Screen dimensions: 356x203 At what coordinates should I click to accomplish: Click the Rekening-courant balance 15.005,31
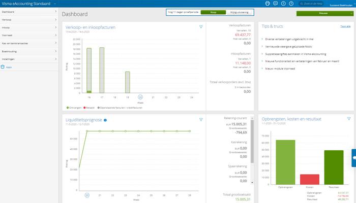239,124
